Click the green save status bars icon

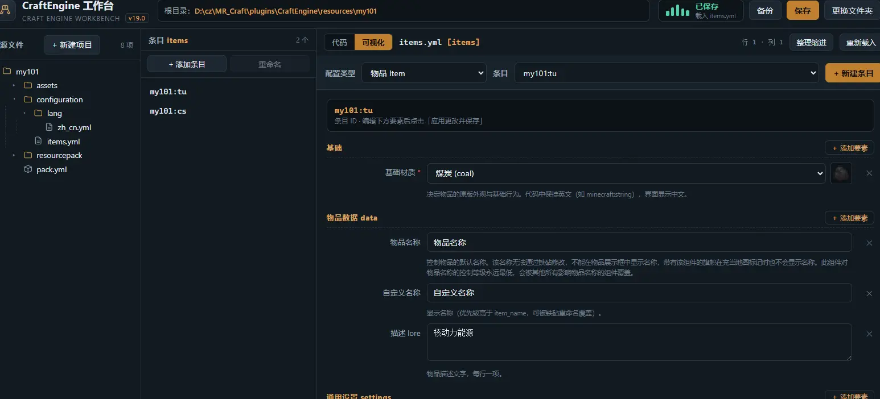pyautogui.click(x=677, y=10)
